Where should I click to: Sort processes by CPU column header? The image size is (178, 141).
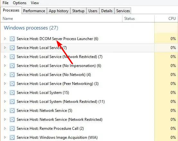click(166, 19)
